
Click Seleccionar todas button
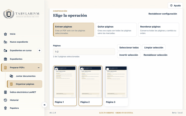(129, 48)
